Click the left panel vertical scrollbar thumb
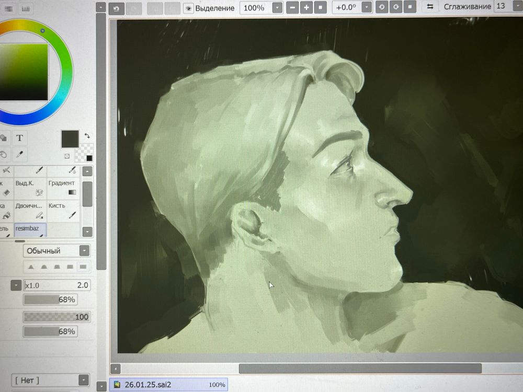This screenshot has width=523, height=392. [x=101, y=141]
